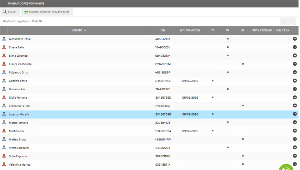Click DNI value 48593215K
This screenshot has height=170, width=300.
point(162,39)
